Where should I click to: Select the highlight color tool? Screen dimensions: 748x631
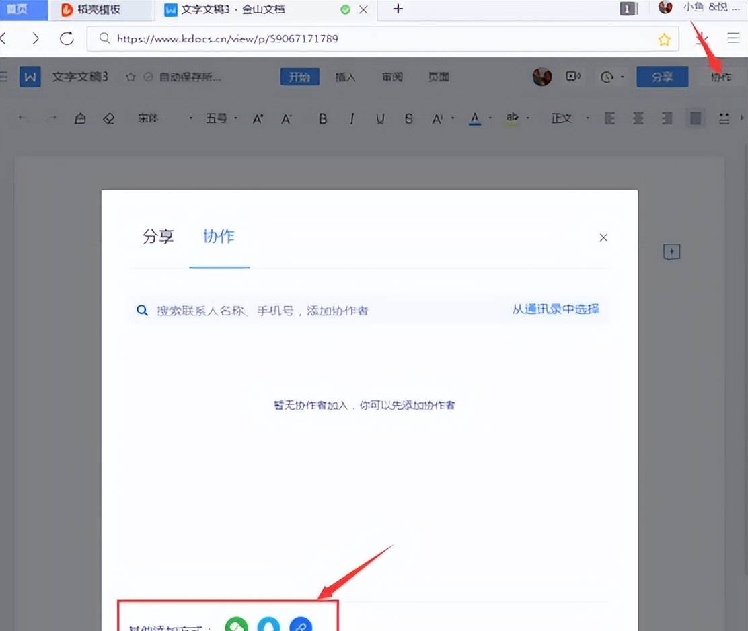(513, 118)
